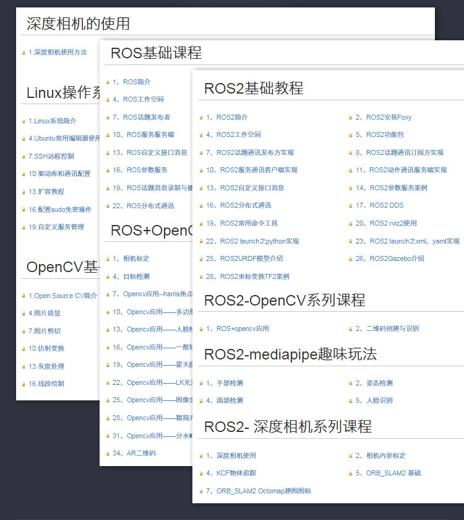Open the 13、ROS自定义接口消息 link
464x520 pixels.
click(x=150, y=152)
